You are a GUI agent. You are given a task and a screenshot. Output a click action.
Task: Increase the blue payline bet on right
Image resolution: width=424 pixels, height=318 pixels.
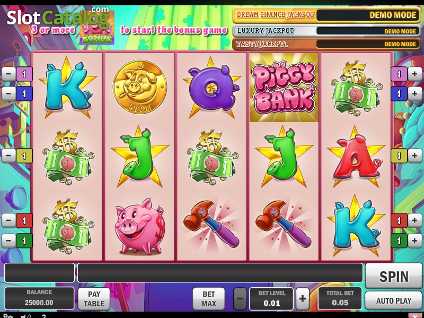pyautogui.click(x=414, y=93)
